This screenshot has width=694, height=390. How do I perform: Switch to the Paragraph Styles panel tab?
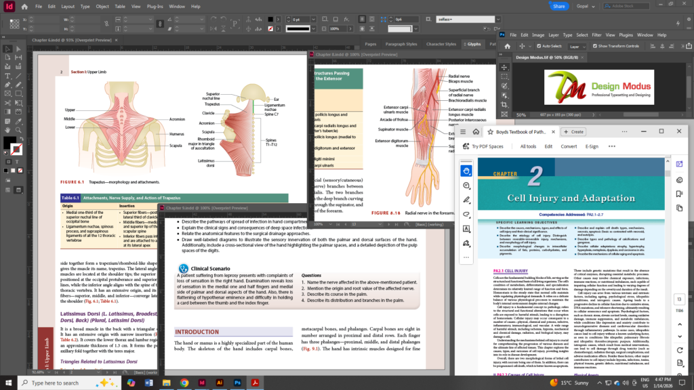(x=401, y=44)
